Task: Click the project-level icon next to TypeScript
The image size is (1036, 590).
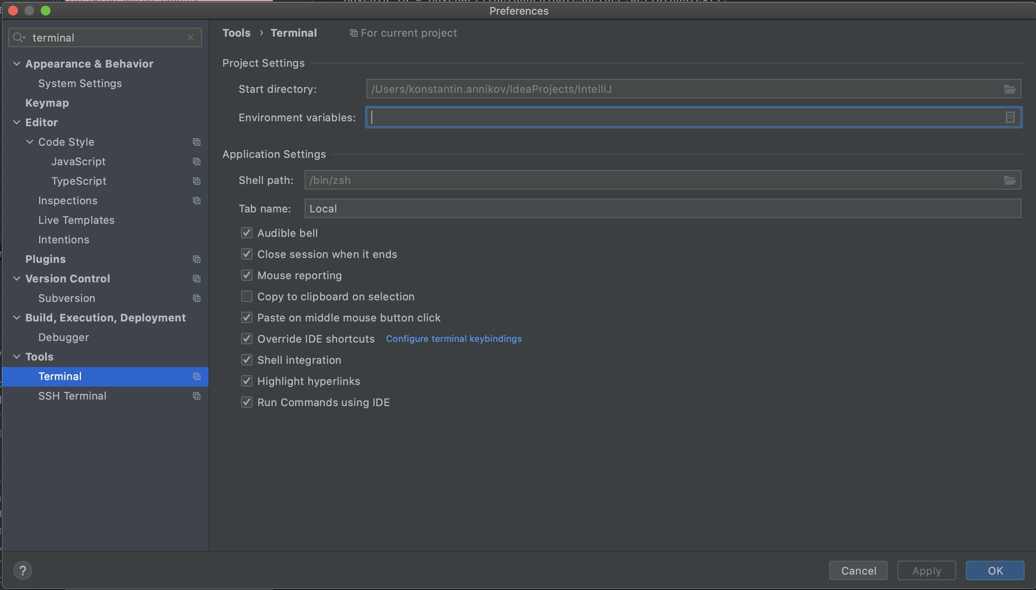Action: click(x=197, y=181)
